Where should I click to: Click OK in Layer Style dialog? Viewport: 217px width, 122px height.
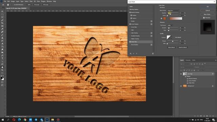coord(208,7)
